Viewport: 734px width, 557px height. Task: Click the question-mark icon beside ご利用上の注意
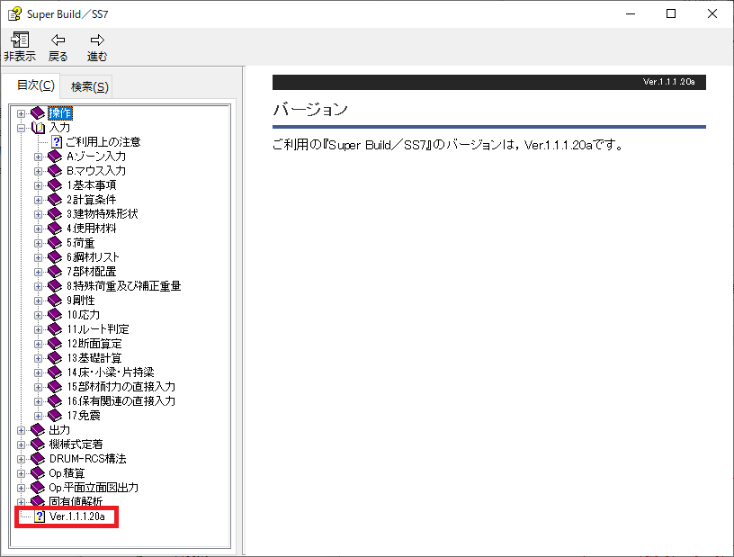pyautogui.click(x=57, y=142)
